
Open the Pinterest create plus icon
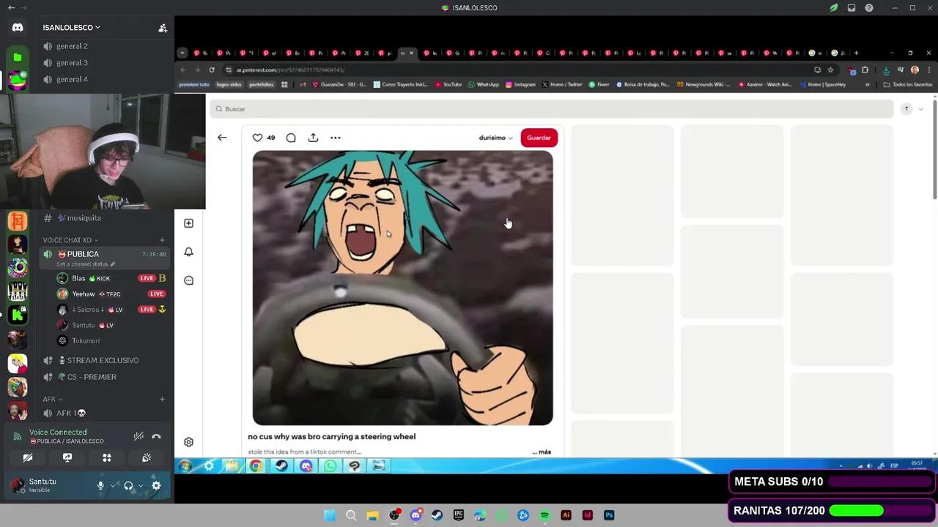coord(188,223)
